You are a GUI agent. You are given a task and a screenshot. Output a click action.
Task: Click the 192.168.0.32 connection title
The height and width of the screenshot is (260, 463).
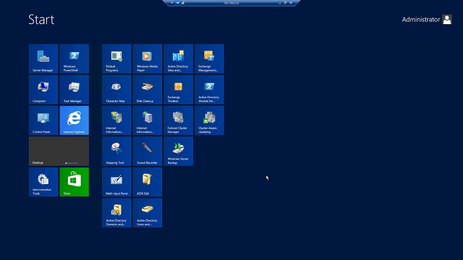231,3
